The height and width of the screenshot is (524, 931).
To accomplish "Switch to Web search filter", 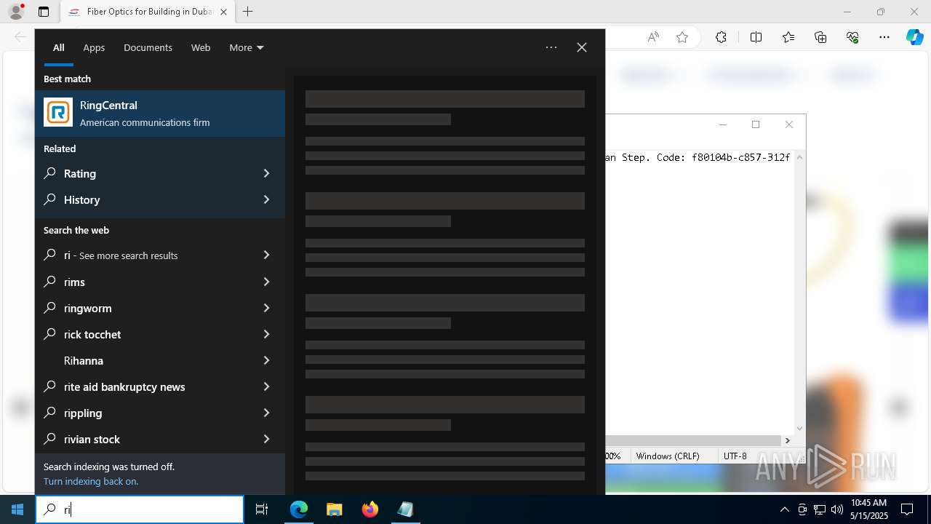I will pyautogui.click(x=201, y=47).
